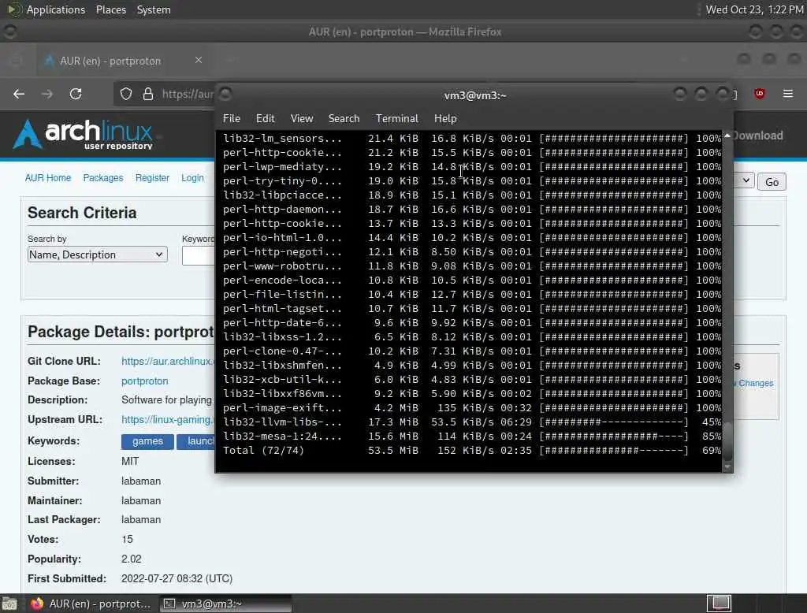This screenshot has width=807, height=613.
Task: Open the shield tracking protection icon
Action: (126, 94)
